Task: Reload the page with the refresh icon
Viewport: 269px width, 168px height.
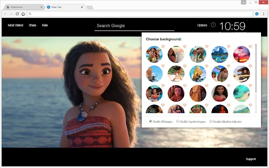Action: click(x=17, y=14)
